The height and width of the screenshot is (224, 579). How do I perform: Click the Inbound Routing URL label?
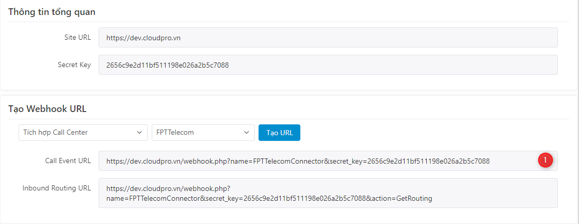(x=56, y=188)
